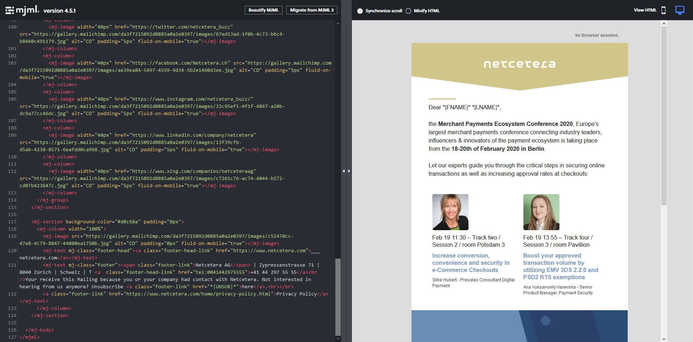693x342 pixels.
Task: Click the left arrow on pane splitter
Action: point(344,171)
